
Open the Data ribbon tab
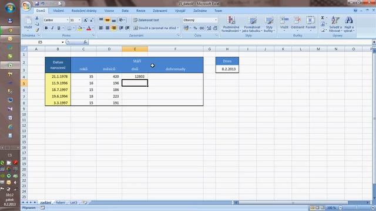[125, 11]
